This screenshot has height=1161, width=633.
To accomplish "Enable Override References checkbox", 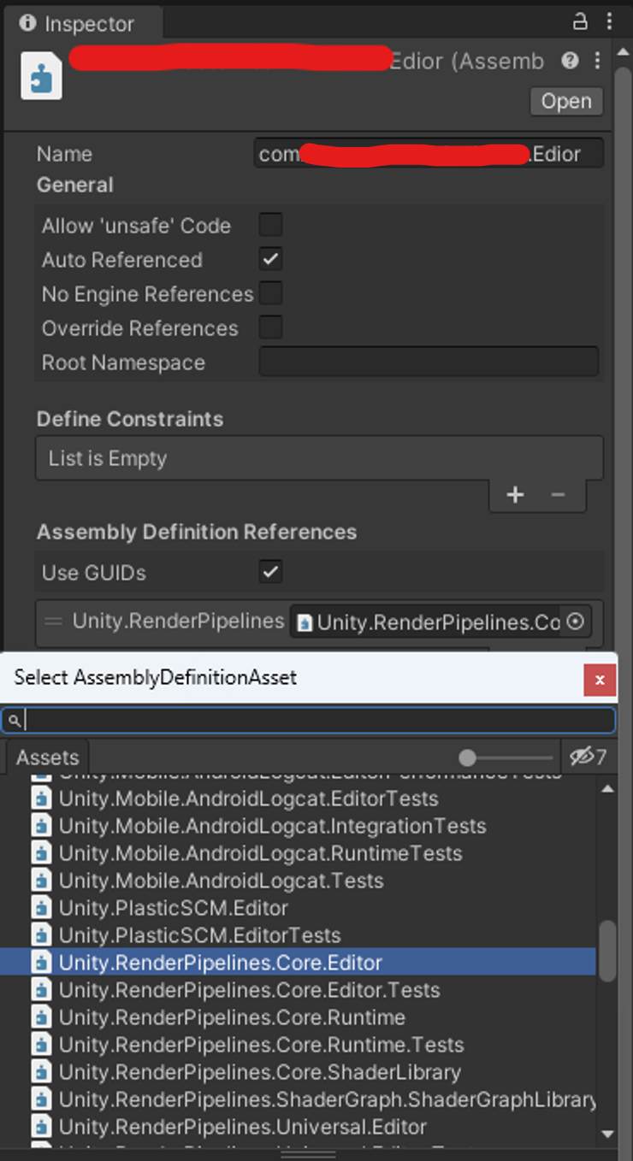I will click(271, 327).
